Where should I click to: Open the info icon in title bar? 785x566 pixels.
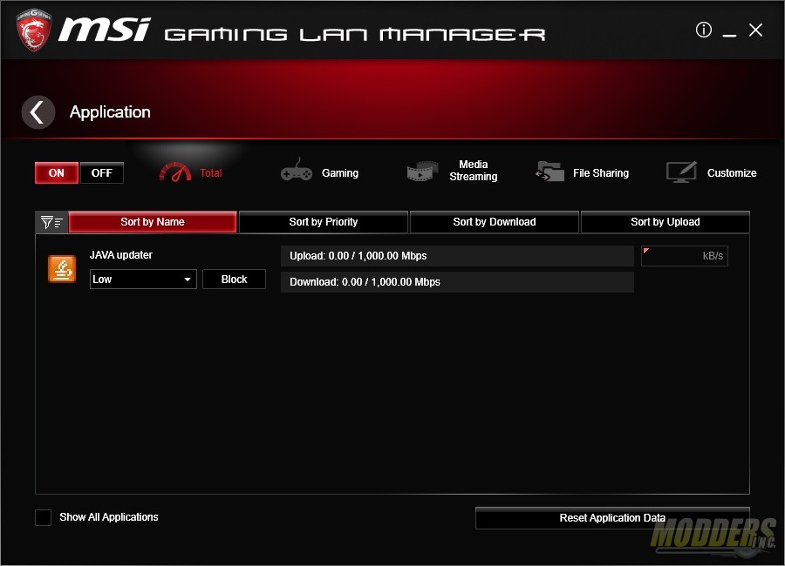tap(703, 30)
